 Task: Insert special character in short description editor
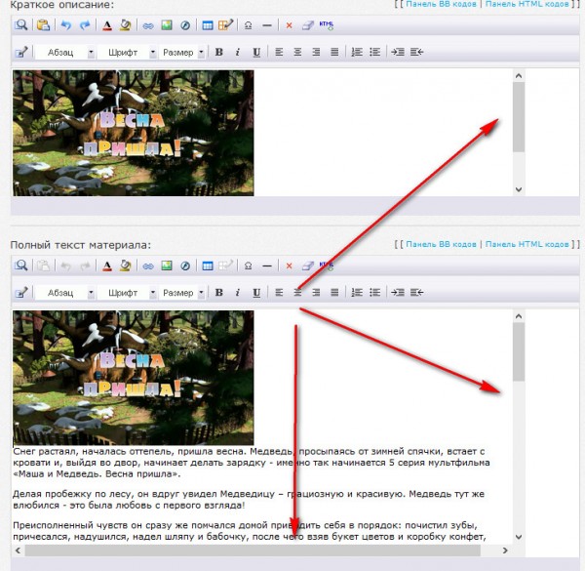click(248, 25)
